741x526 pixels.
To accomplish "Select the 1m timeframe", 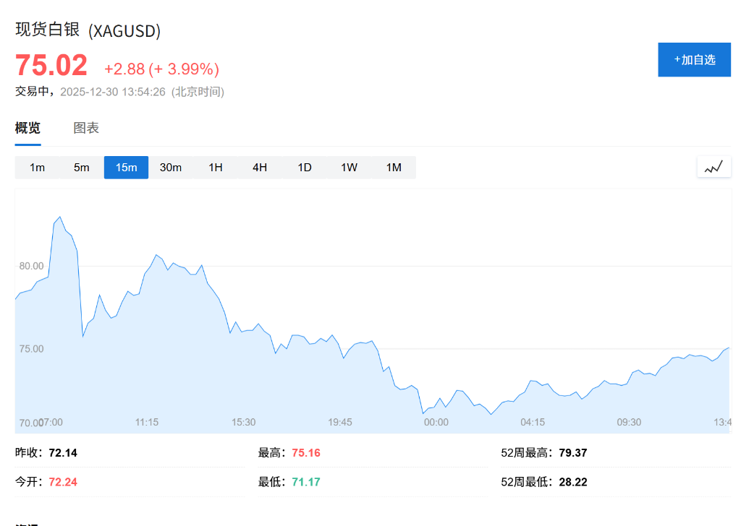I will [37, 167].
